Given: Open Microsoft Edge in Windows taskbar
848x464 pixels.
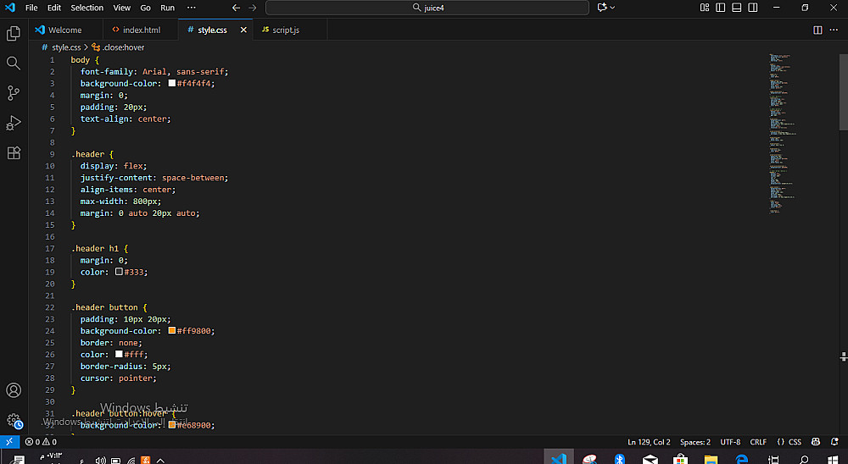Looking at the screenshot, I should click(x=741, y=459).
